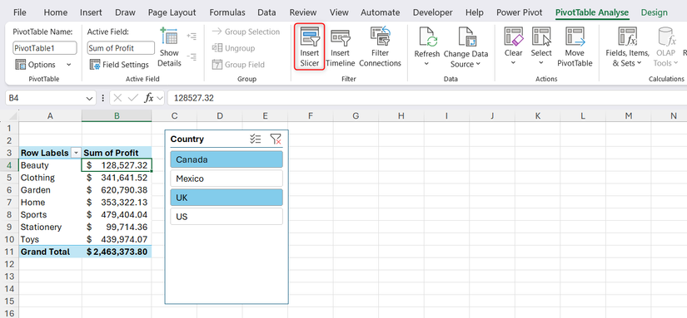Click the Change Data Source icon
Image resolution: width=687 pixels, height=318 pixels.
(468, 37)
